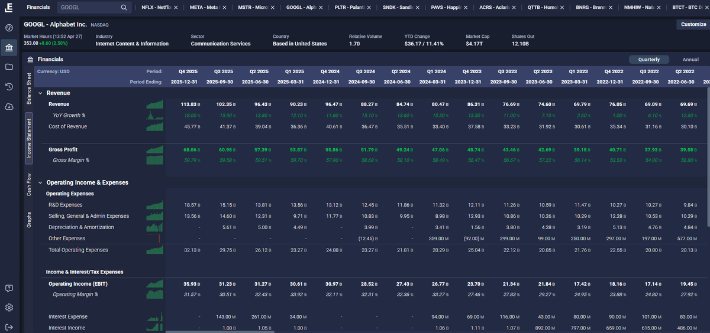Image resolution: width=710 pixels, height=333 pixels.
Task: Close the MSTR tab
Action: pos(272,8)
